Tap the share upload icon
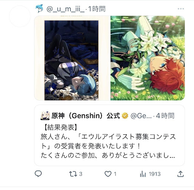 pos(180,174)
